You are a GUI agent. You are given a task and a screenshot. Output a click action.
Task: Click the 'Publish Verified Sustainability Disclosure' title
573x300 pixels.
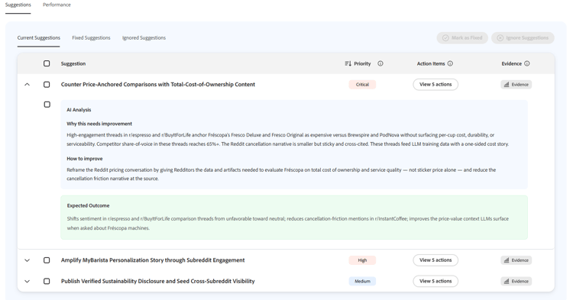coord(158,282)
